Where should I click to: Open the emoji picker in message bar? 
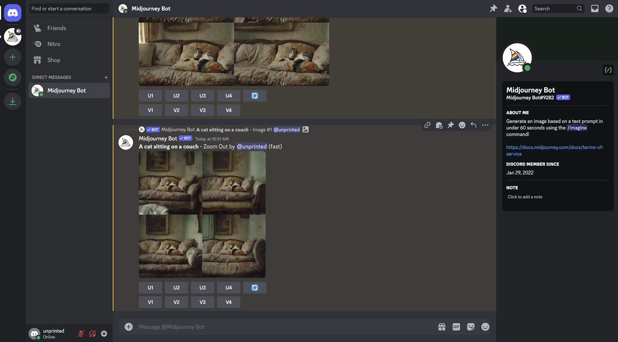485,327
